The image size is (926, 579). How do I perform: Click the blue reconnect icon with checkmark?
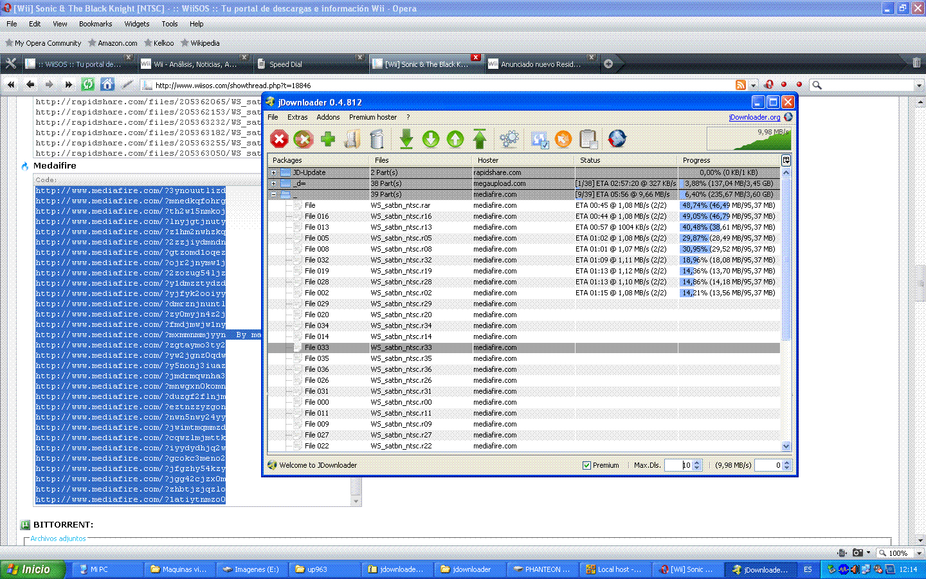point(540,139)
